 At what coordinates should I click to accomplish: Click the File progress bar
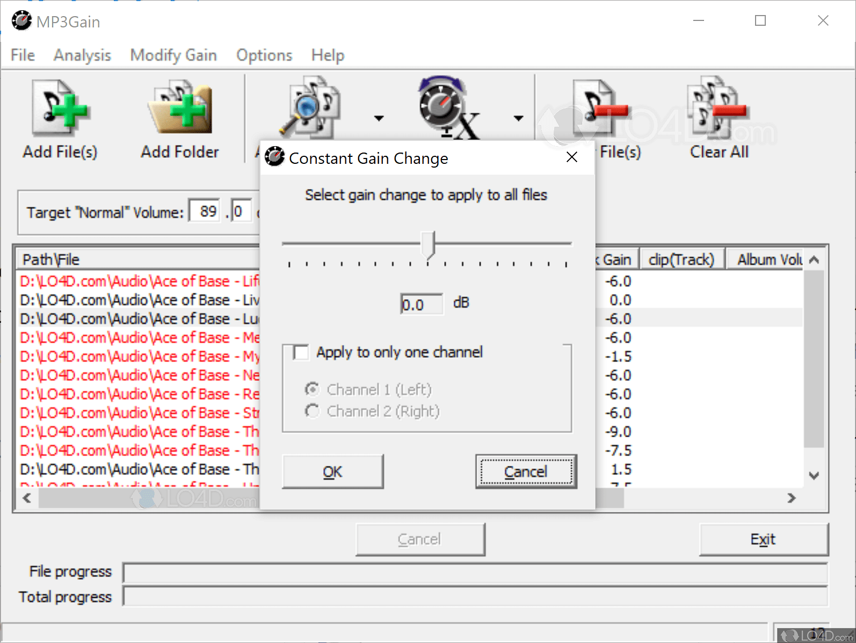coord(475,573)
